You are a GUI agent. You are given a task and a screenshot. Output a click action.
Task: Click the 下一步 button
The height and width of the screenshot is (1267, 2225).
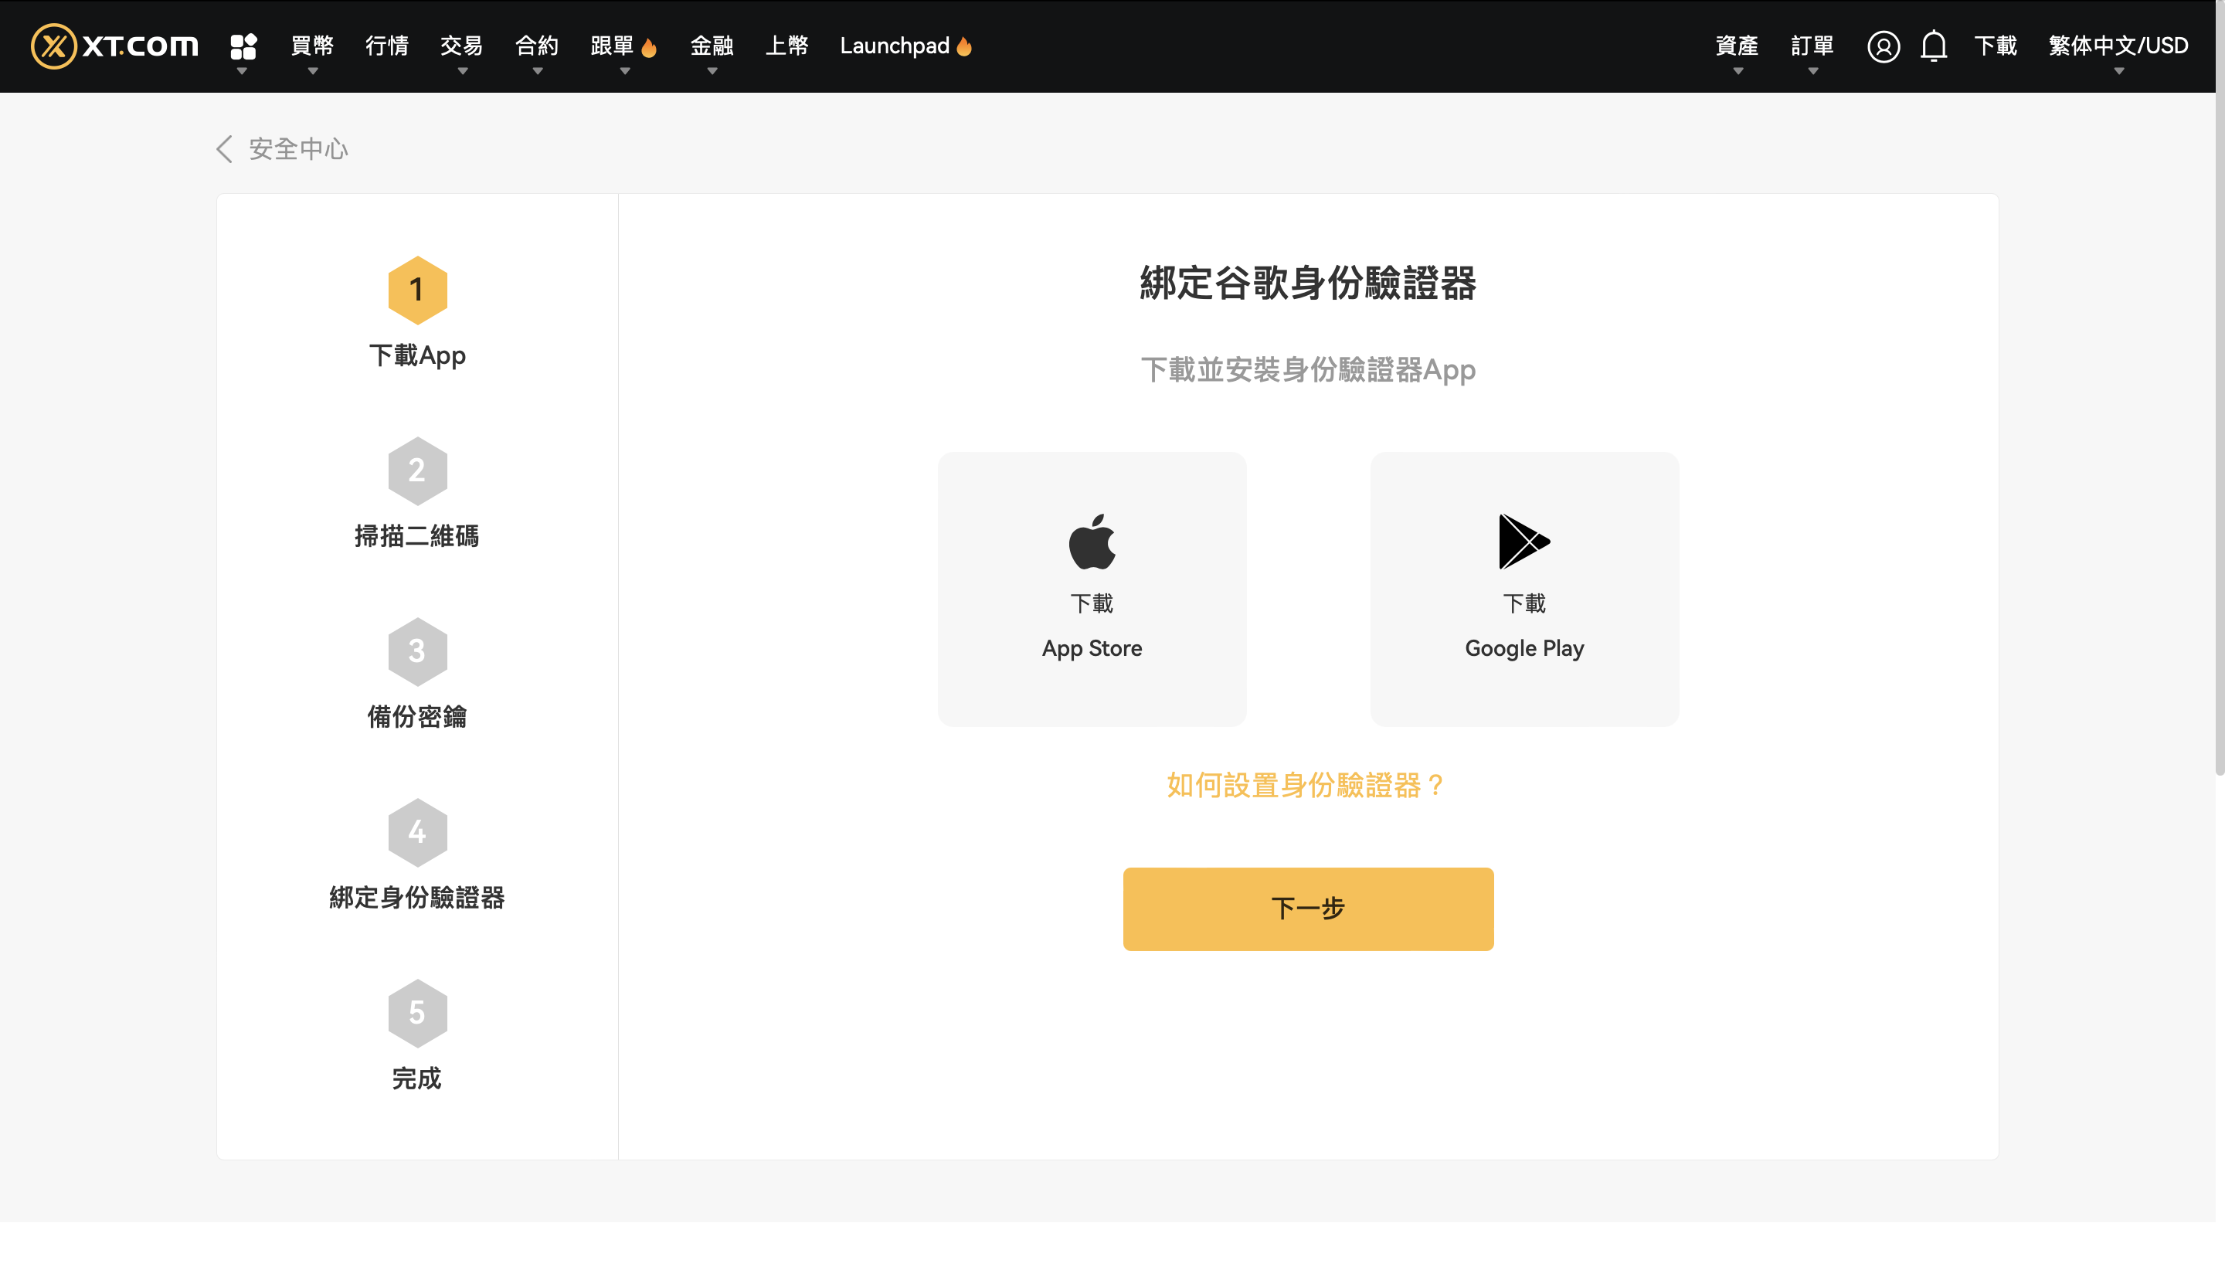(x=1308, y=909)
